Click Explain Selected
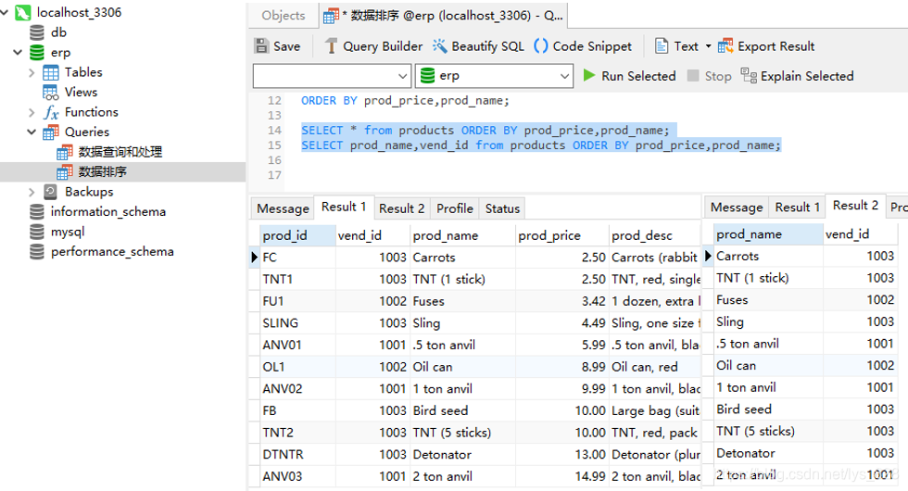This screenshot has height=491, width=908. click(x=798, y=76)
